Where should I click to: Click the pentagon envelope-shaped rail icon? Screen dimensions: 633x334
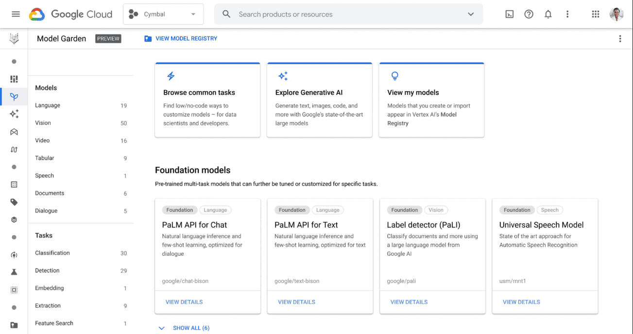[x=14, y=132]
